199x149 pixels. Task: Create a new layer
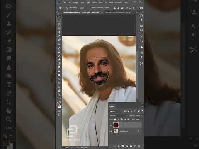click(135, 146)
